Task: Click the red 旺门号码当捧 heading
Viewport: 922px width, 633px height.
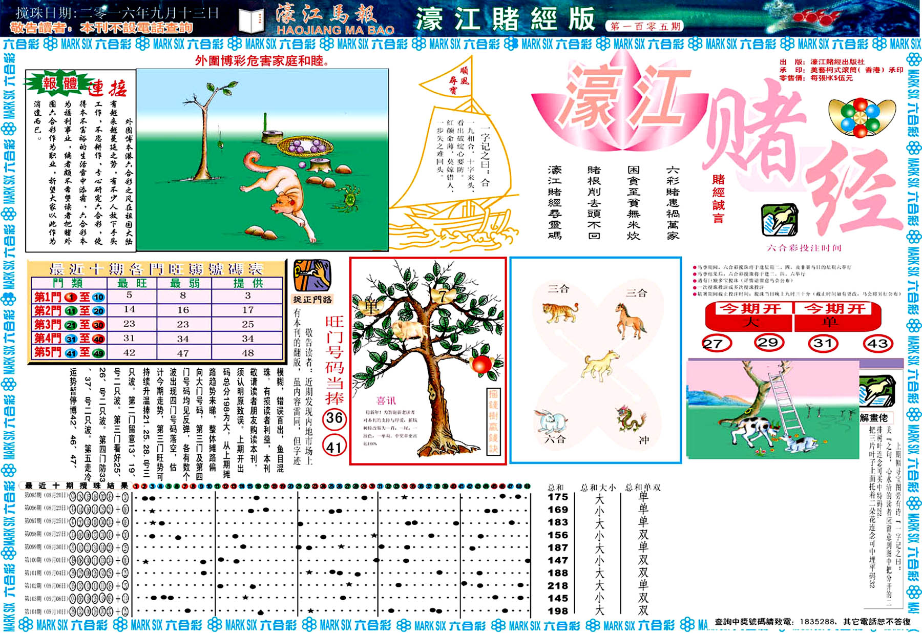Action: [334, 360]
